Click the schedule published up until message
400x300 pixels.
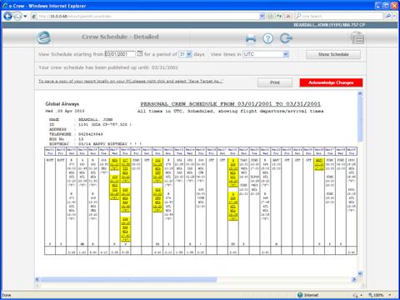[108, 67]
